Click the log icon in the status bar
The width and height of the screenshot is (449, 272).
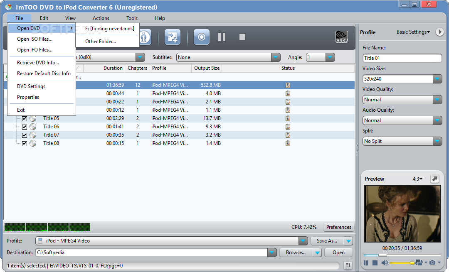pyautogui.click(x=348, y=265)
